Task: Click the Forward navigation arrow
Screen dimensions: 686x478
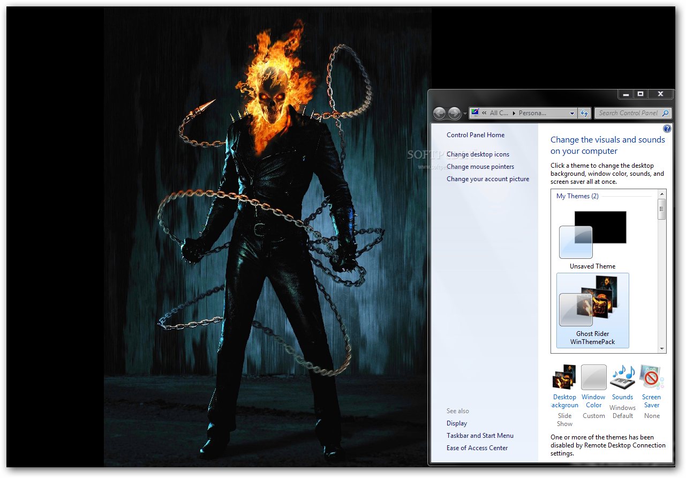Action: [x=455, y=113]
